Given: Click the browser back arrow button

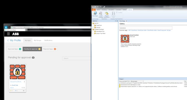Looking at the screenshot, I should (x=6, y=27).
